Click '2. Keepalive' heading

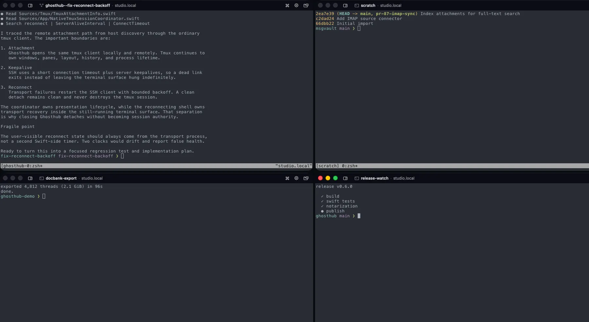16,68
